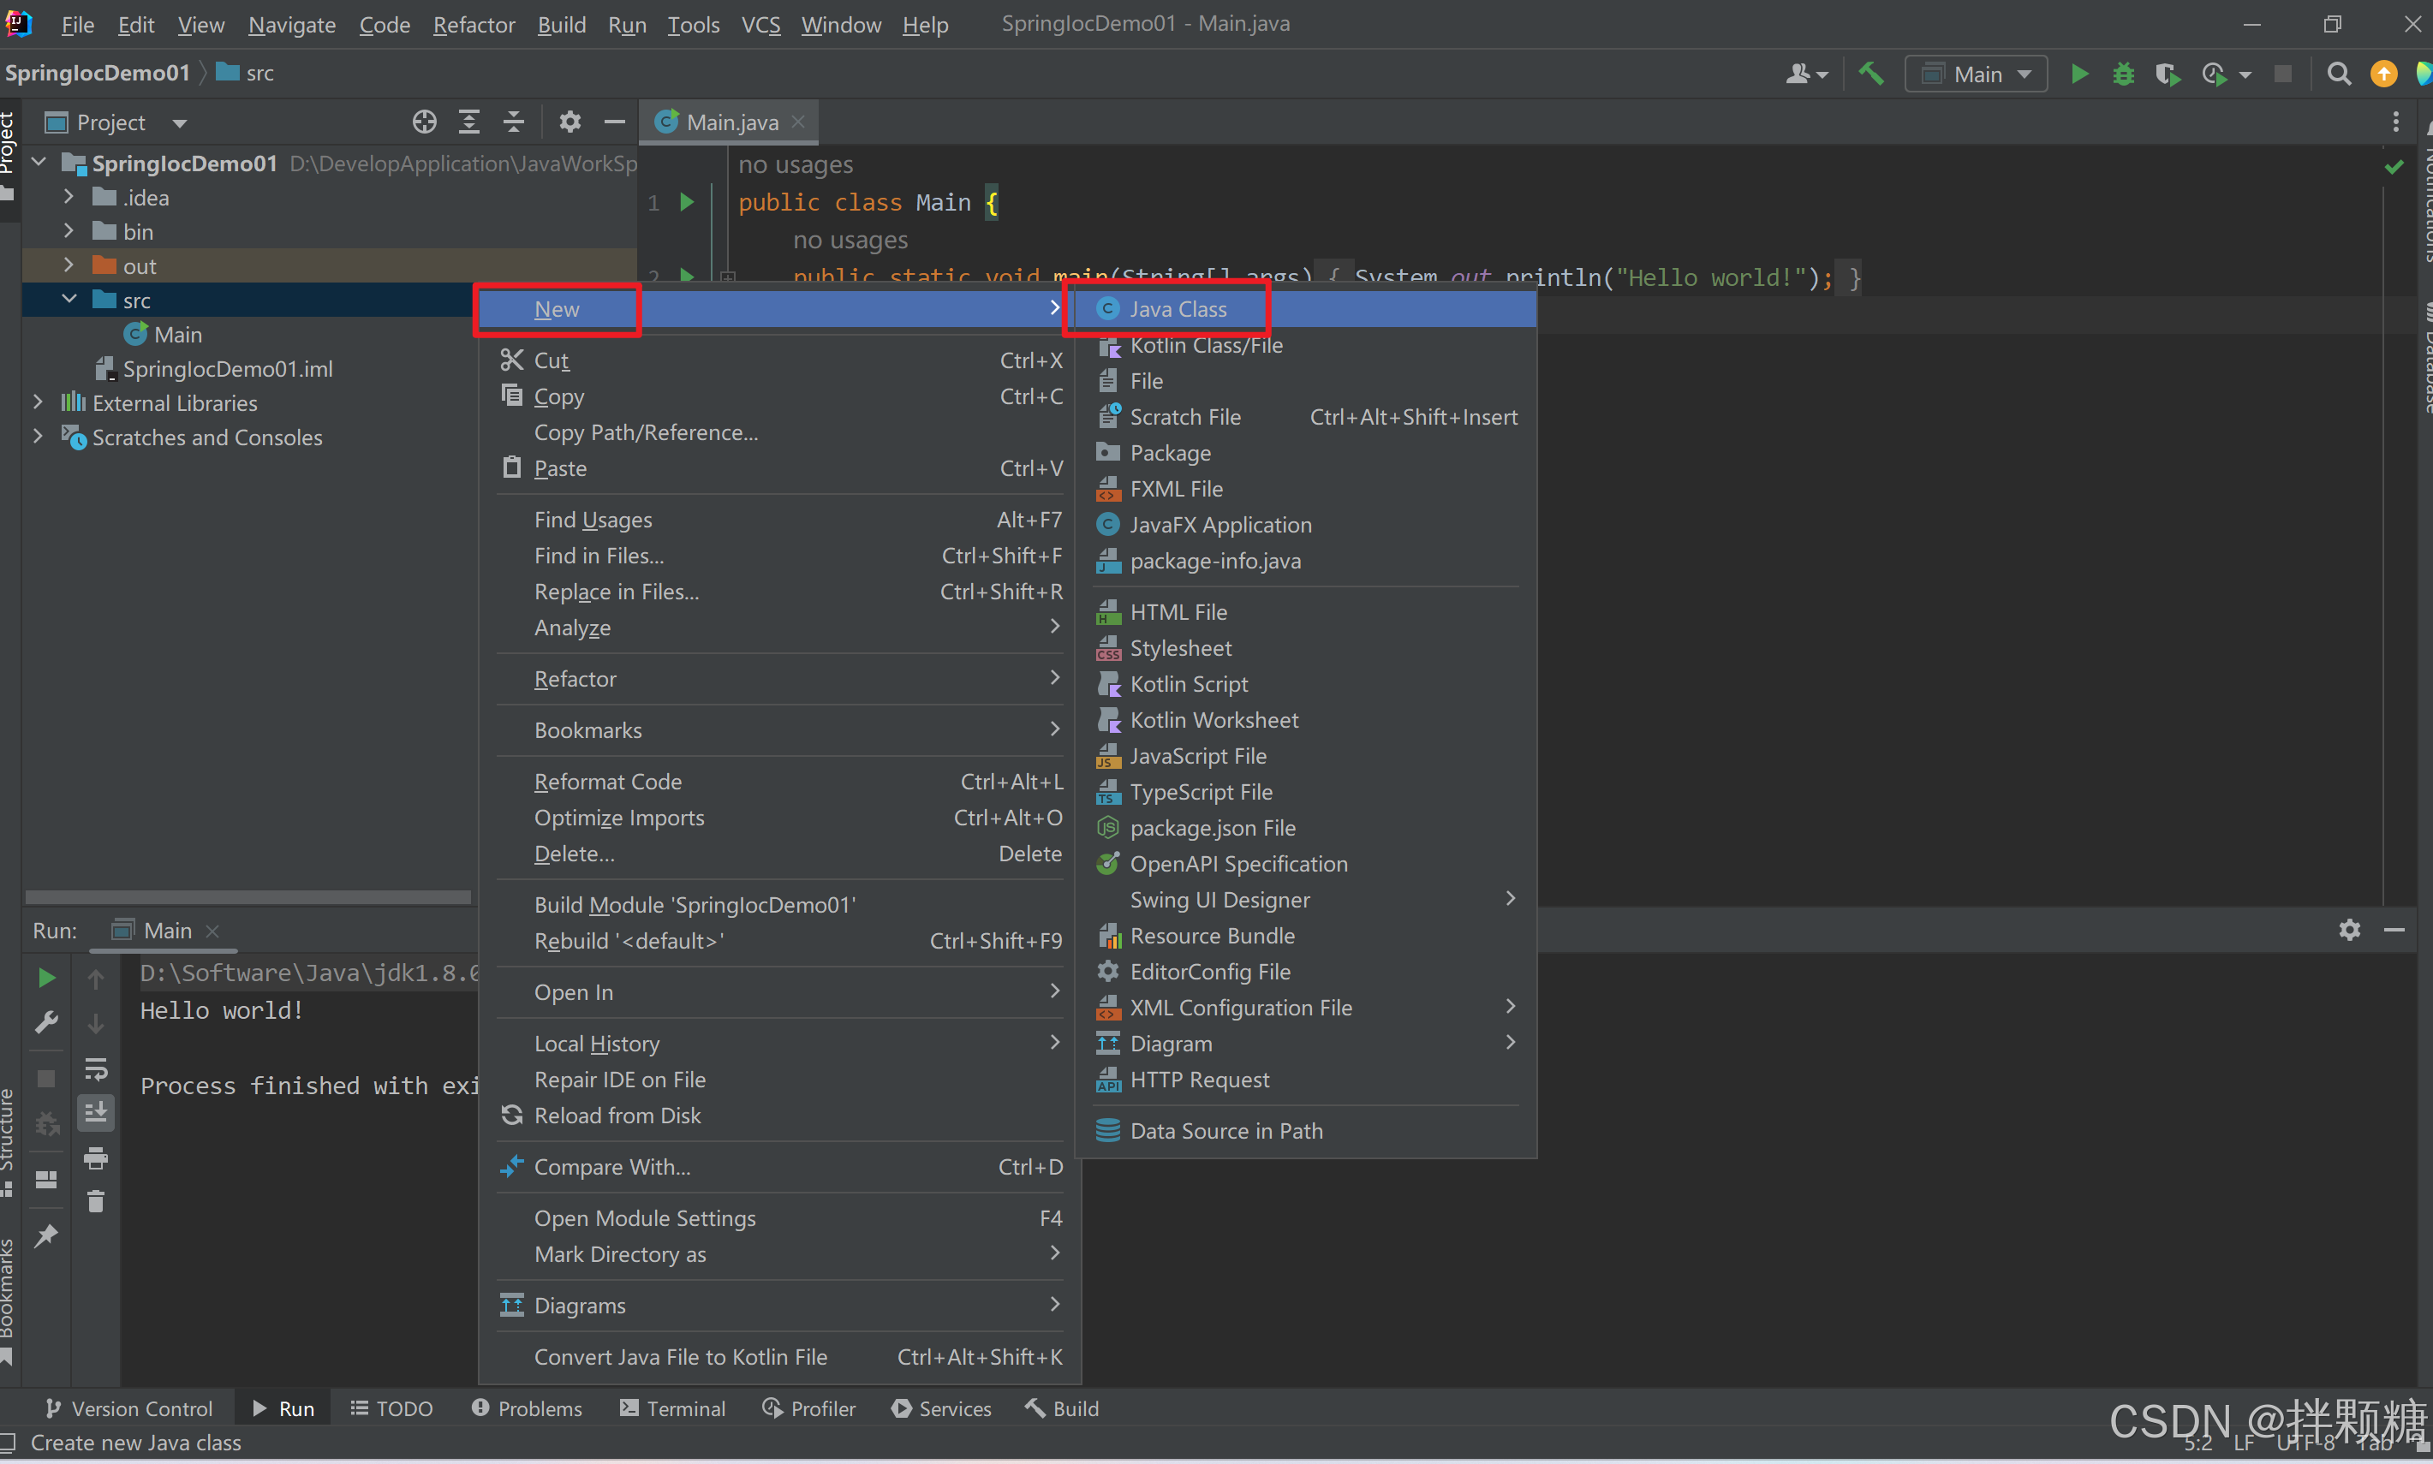This screenshot has height=1464, width=2433.
Task: Click Select Opened File target icon
Action: tap(424, 122)
